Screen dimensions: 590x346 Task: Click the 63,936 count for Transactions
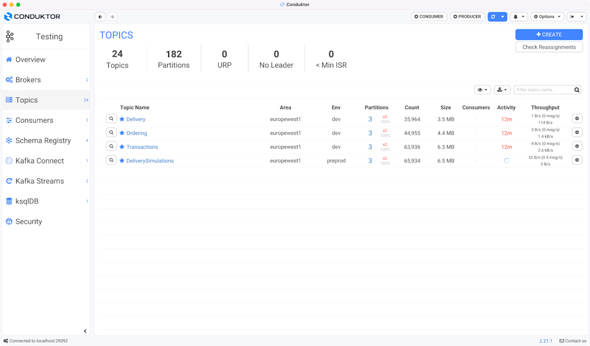point(412,147)
